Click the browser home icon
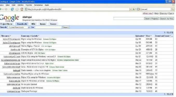176x97 pixels. (22, 9)
